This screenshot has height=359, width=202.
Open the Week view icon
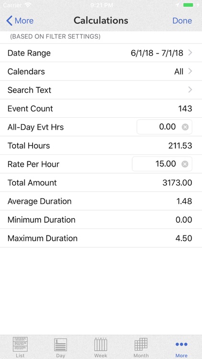[x=101, y=344]
